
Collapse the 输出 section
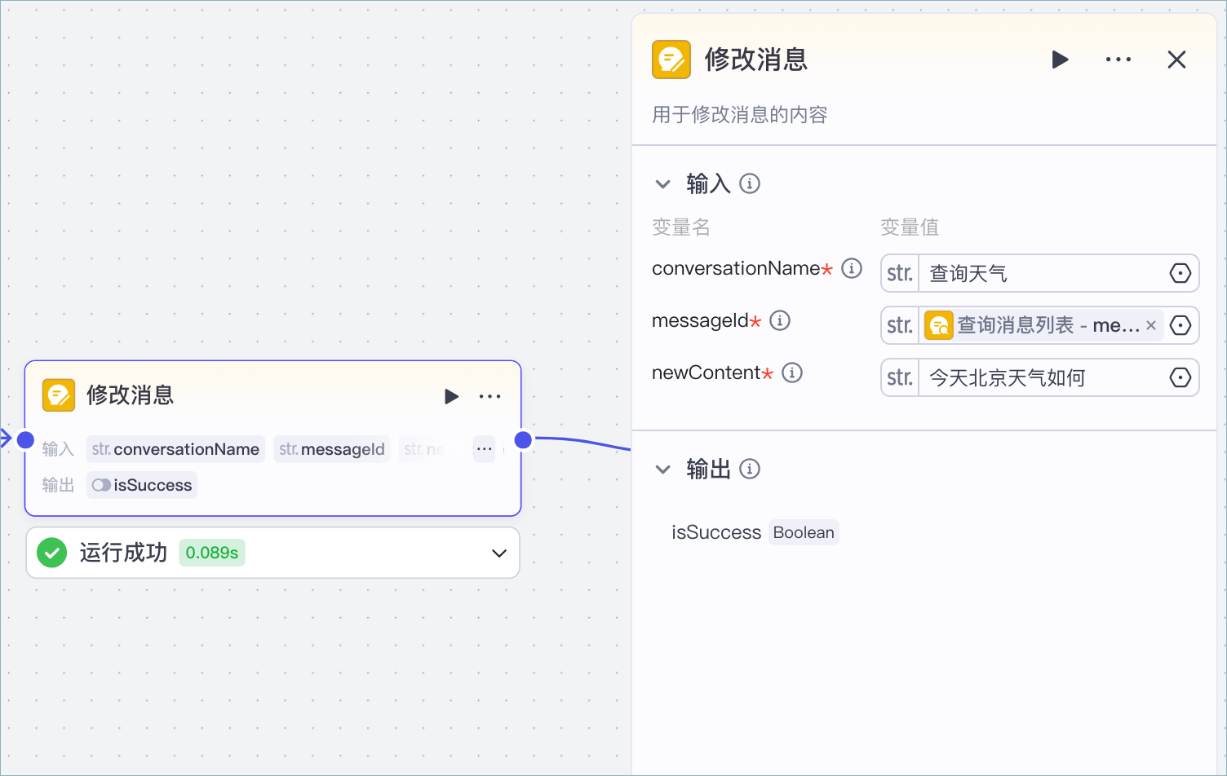(663, 470)
